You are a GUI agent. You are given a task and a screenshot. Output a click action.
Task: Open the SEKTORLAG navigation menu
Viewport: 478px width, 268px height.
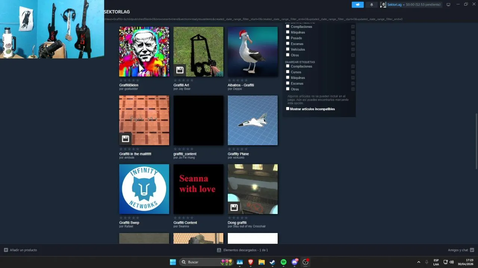pos(117,12)
